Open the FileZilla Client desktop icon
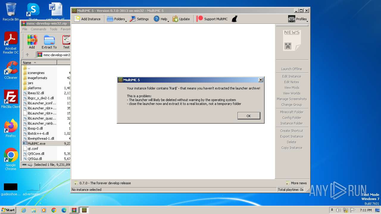The height and width of the screenshot is (214, 381). click(11, 99)
